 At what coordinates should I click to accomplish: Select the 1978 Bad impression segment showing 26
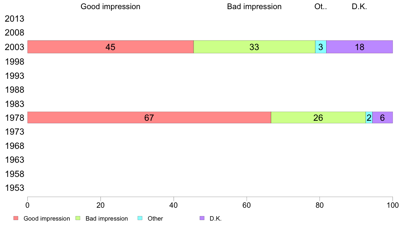pos(318,117)
